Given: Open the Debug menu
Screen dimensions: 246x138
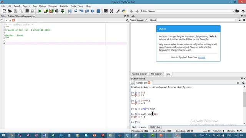Looking at the screenshot, I should tap(42, 6).
